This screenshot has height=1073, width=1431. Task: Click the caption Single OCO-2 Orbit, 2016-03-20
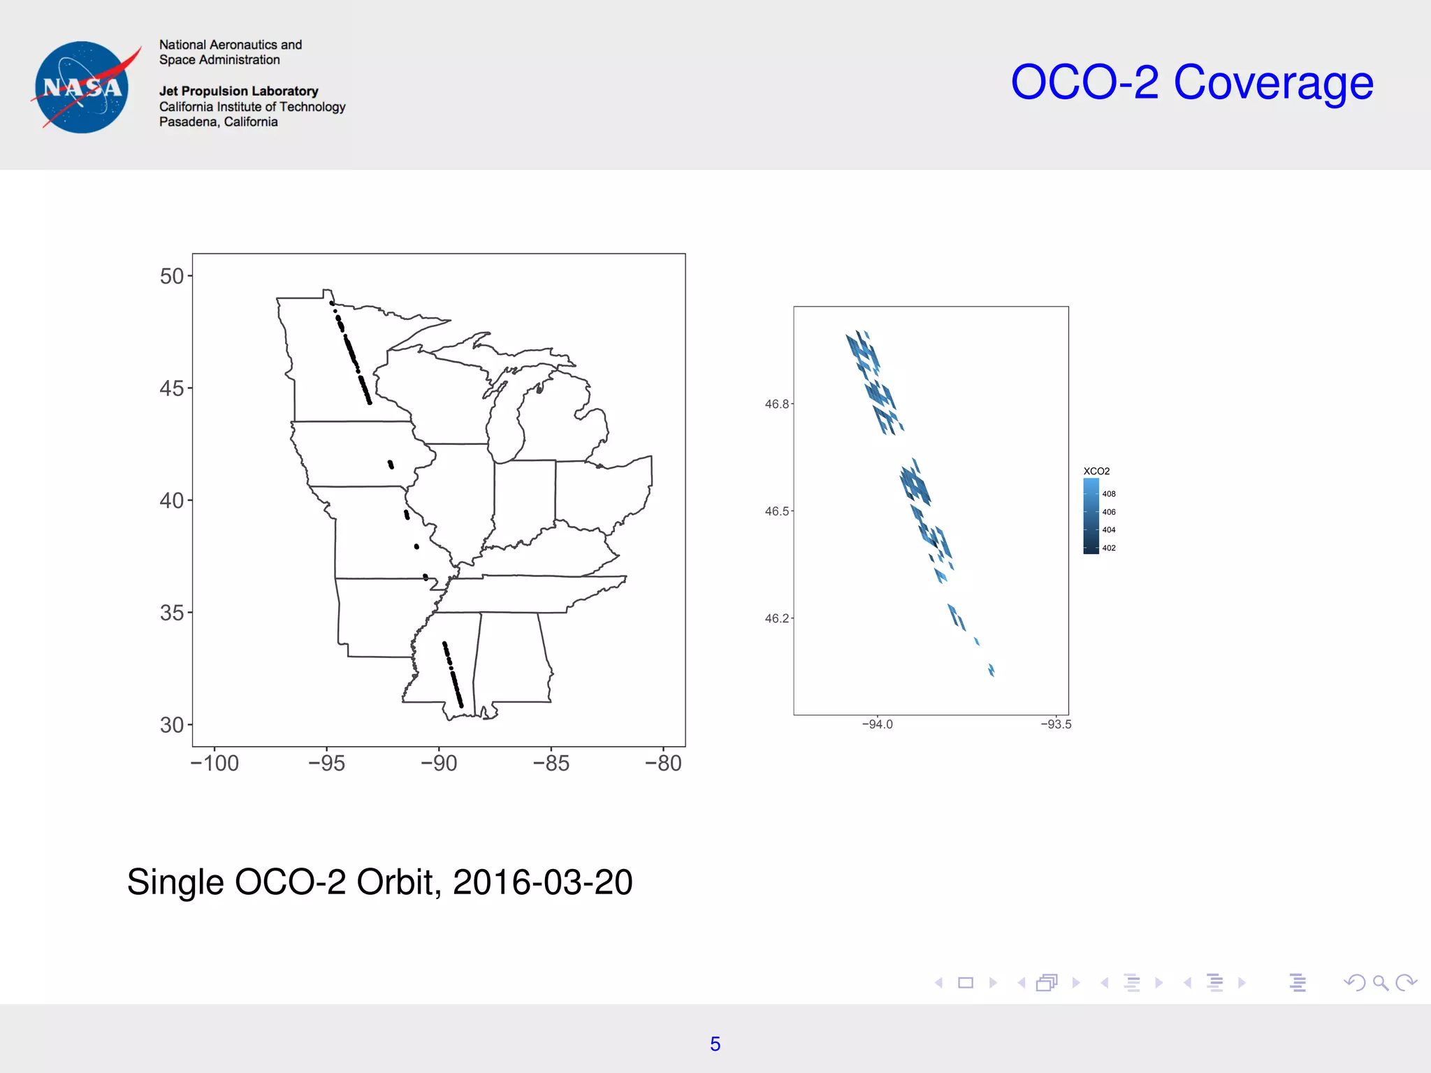[x=379, y=882]
